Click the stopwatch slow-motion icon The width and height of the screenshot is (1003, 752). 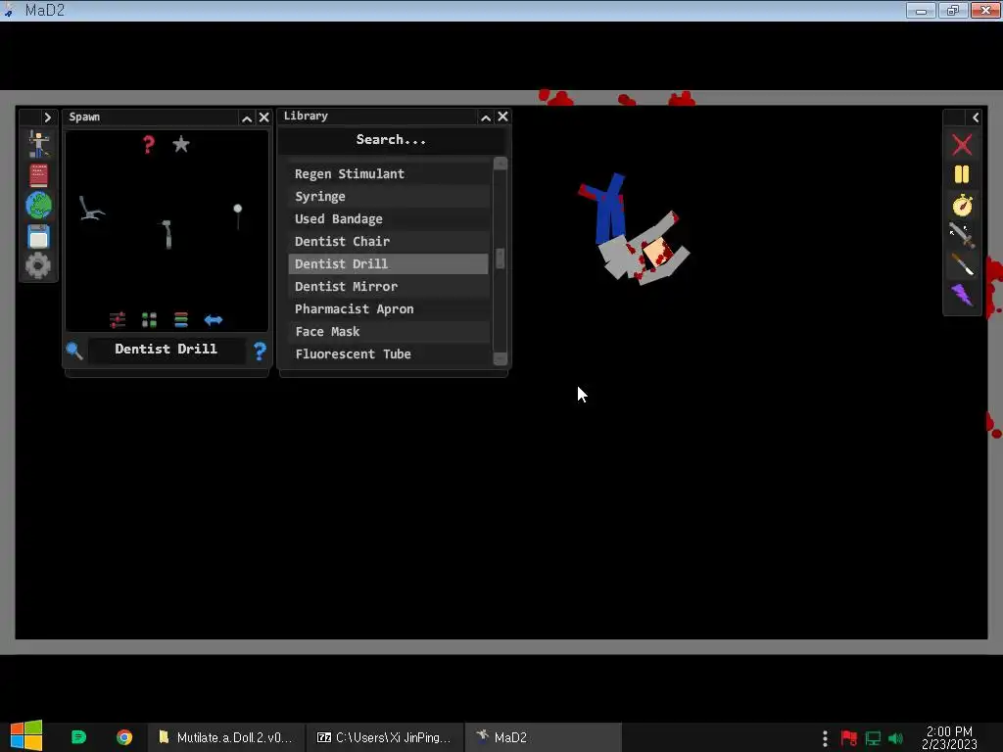[962, 205]
